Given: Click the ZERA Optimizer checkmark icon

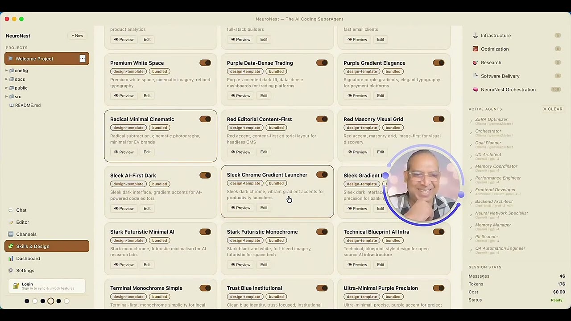Looking at the screenshot, I should click(471, 121).
